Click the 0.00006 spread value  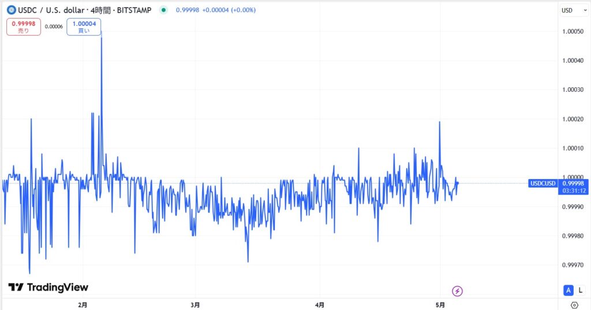tap(54, 27)
